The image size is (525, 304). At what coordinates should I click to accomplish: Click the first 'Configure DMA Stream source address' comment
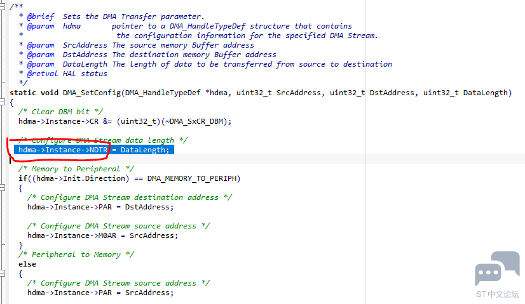(118, 226)
